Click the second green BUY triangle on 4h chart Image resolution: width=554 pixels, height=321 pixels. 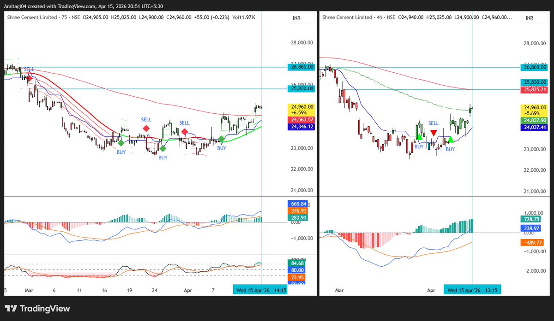(x=450, y=139)
